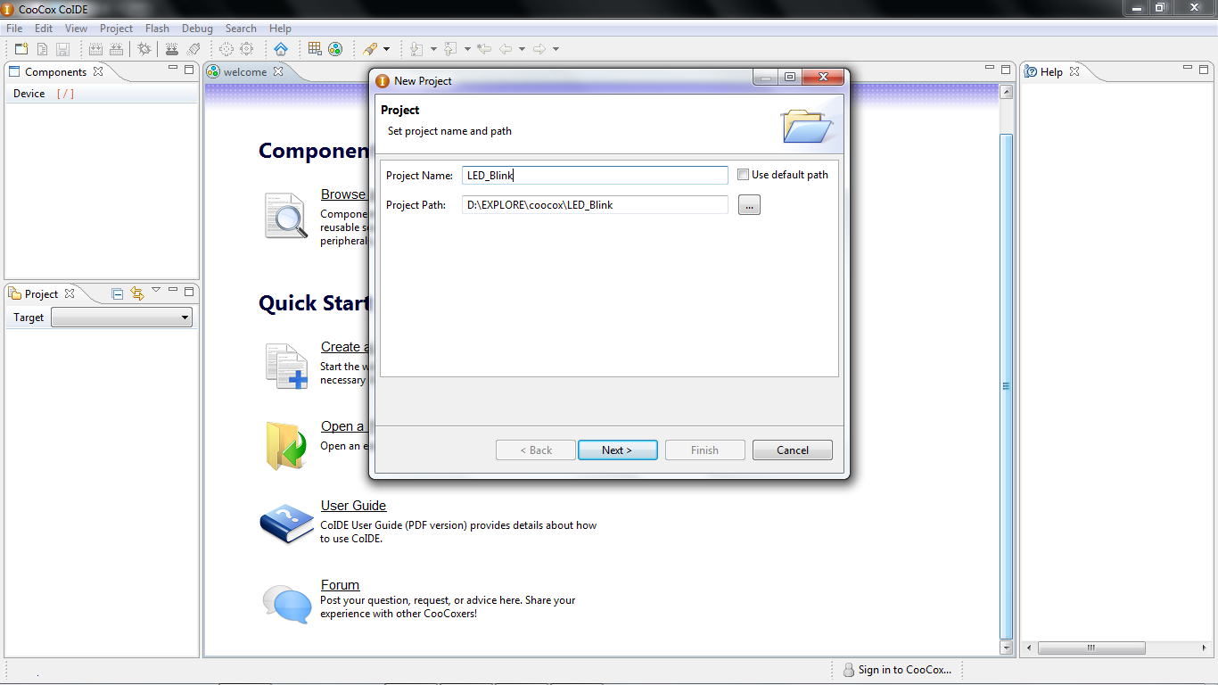This screenshot has height=685, width=1218.
Task: Enable Use default path checkbox
Action: pyautogui.click(x=744, y=175)
